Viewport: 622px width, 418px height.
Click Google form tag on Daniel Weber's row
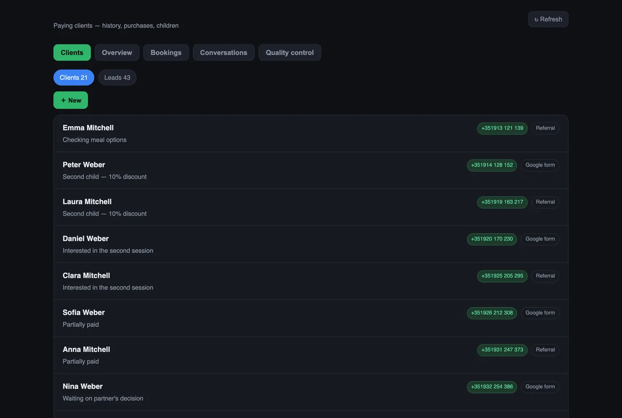coord(540,239)
